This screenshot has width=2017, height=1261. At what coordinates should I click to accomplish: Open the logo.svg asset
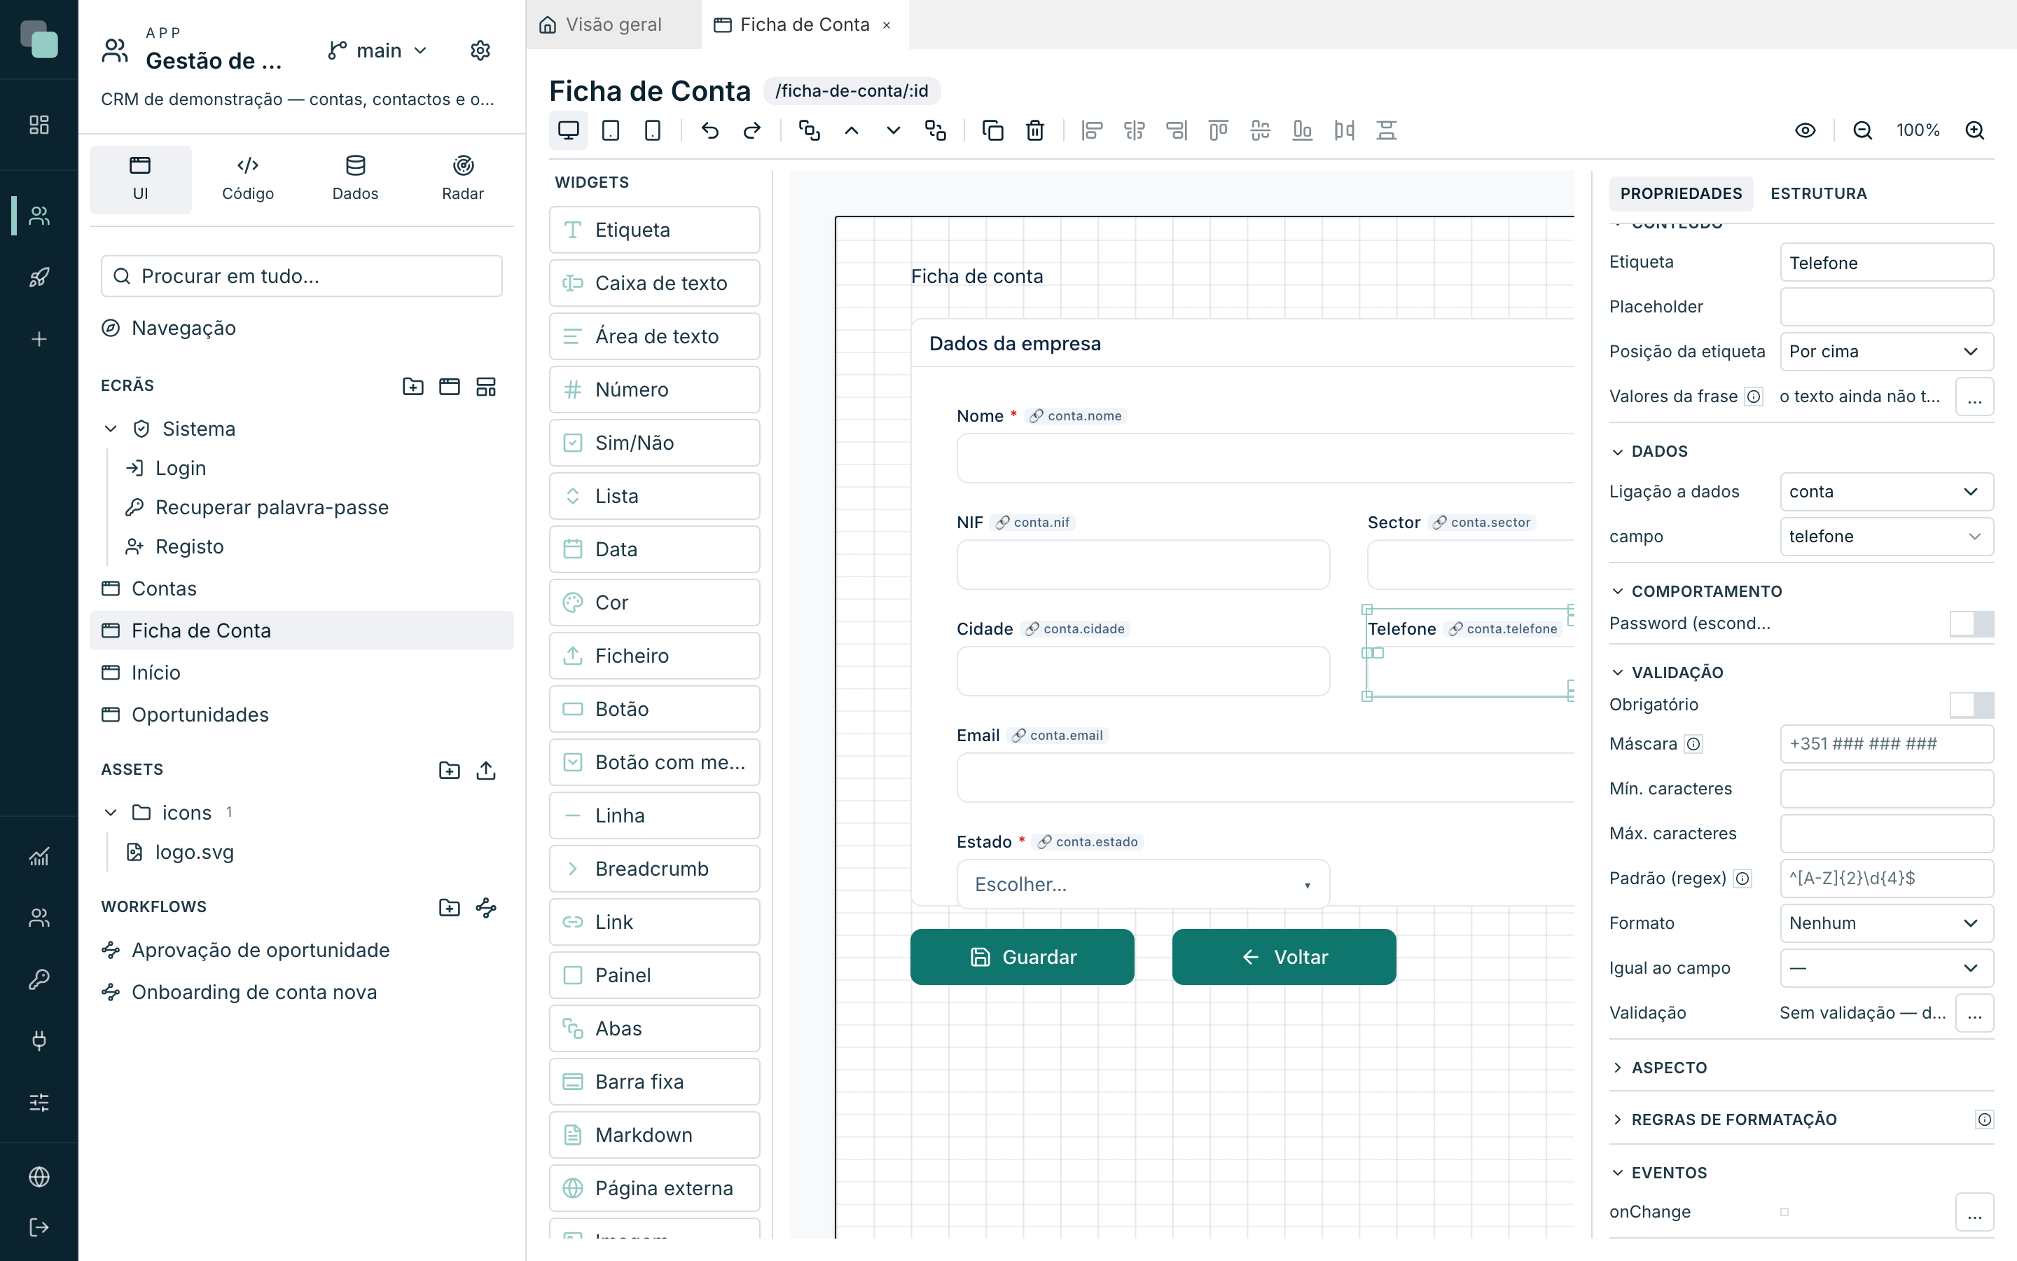[x=194, y=853]
